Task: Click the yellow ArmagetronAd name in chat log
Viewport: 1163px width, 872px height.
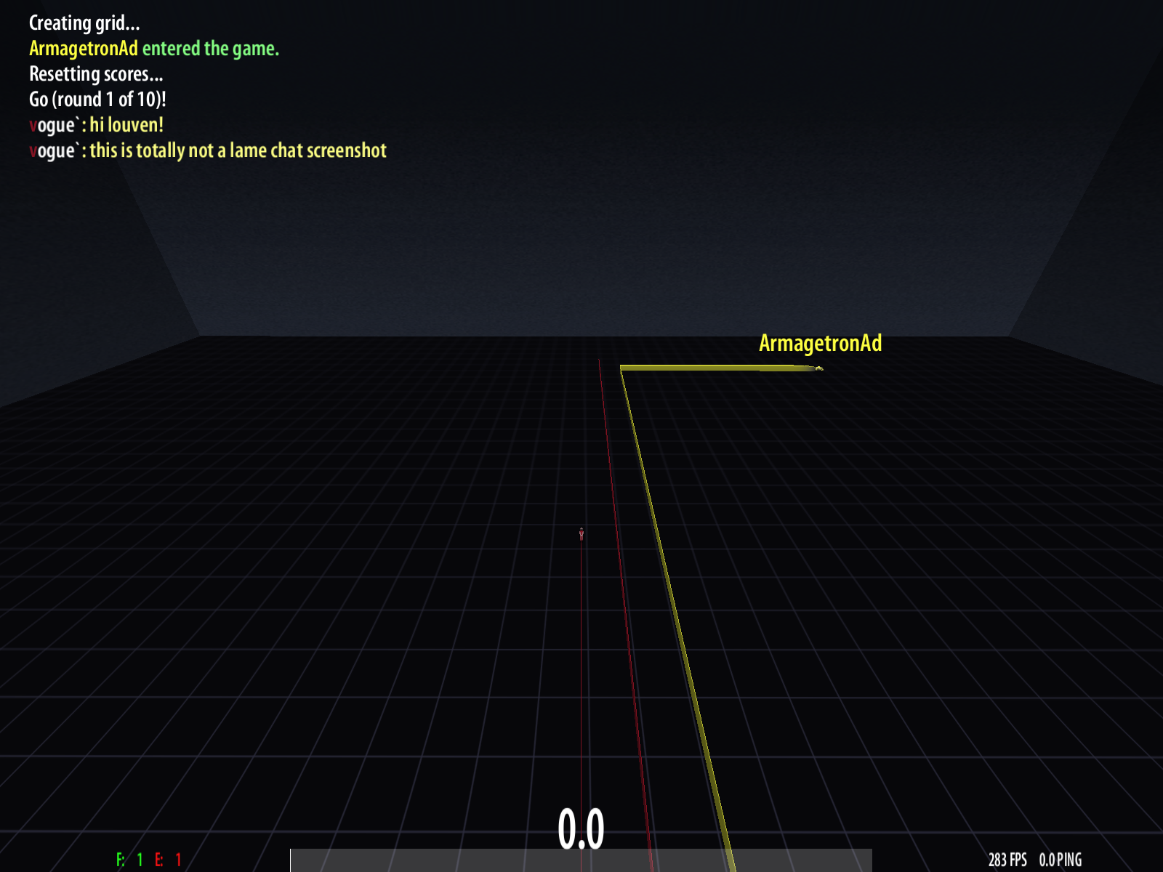Action: (x=84, y=49)
